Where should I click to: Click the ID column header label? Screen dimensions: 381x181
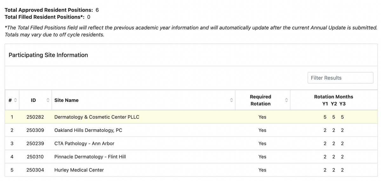tap(33, 100)
